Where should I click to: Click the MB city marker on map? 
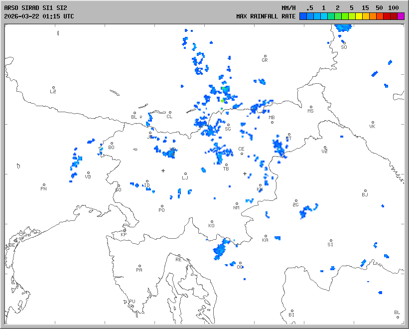[272, 122]
